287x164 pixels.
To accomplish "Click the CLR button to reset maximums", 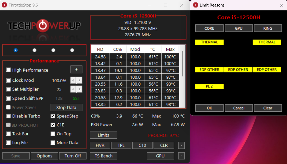I will tap(164, 145).
